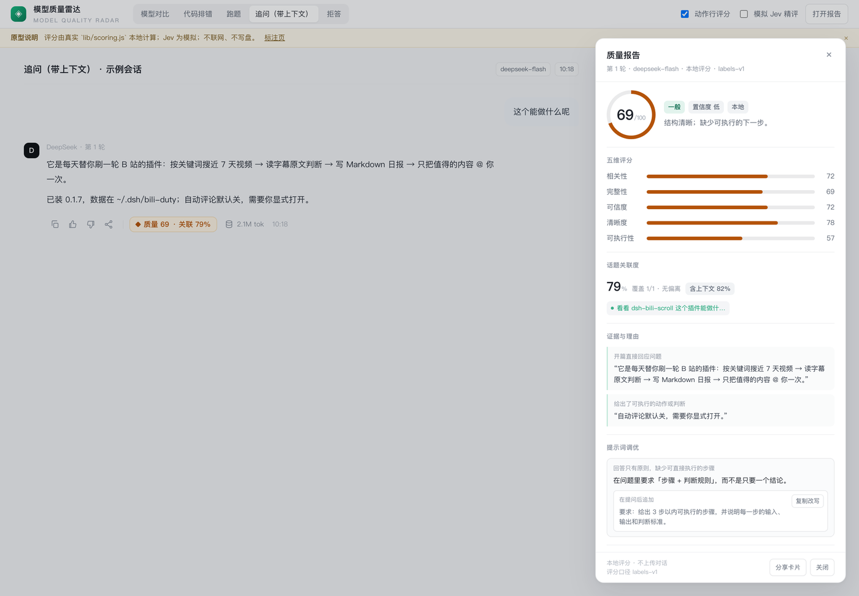Image resolution: width=859 pixels, height=596 pixels.
Task: Click the circular 69/100 score gauge
Action: point(631,115)
